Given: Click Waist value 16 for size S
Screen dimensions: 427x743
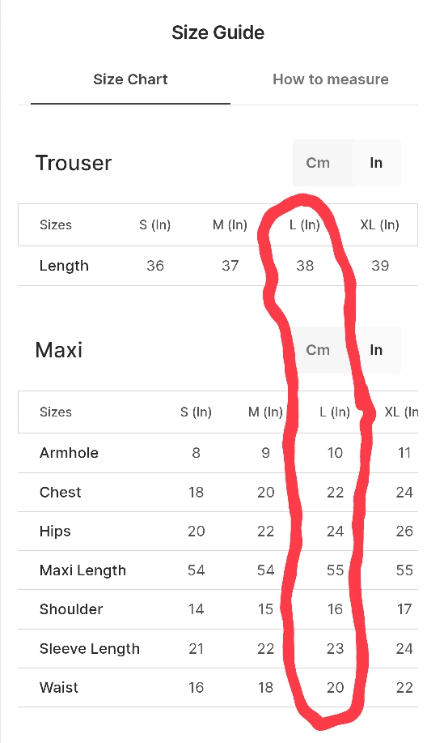Looking at the screenshot, I should (196, 688).
